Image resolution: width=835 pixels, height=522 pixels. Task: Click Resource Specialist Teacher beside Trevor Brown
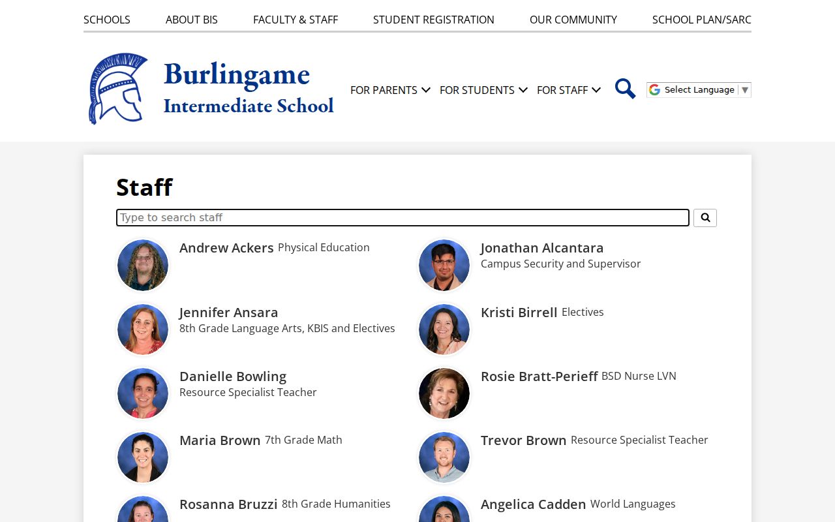pyautogui.click(x=639, y=440)
